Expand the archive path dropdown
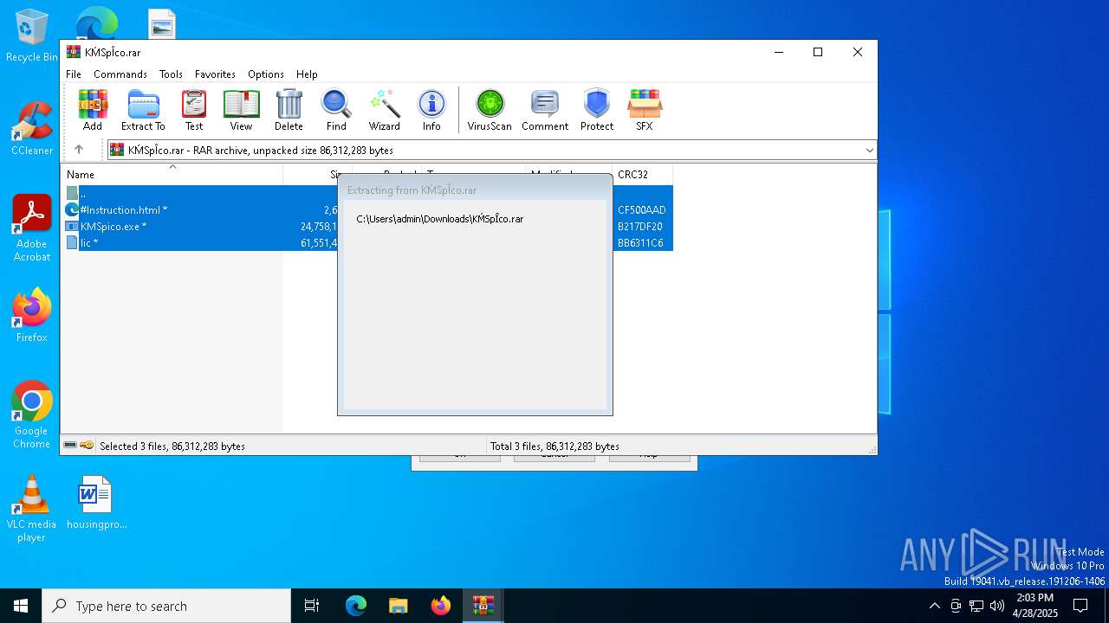 click(869, 151)
